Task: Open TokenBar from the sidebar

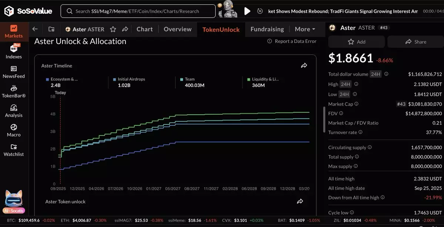Action: click(14, 91)
